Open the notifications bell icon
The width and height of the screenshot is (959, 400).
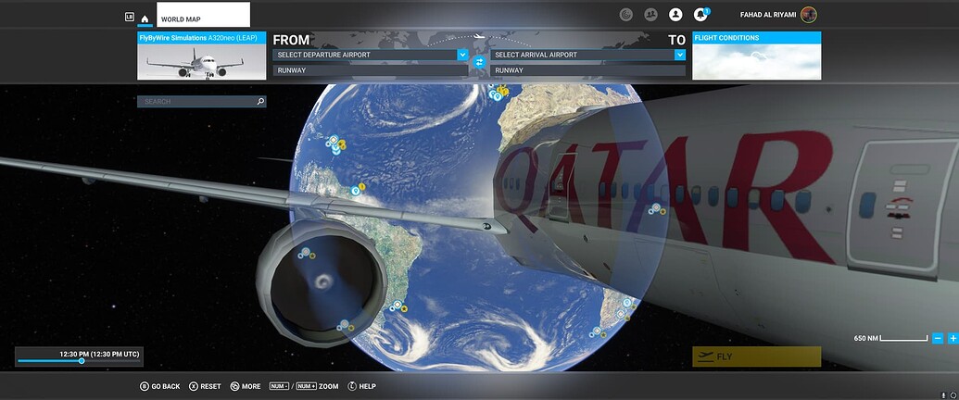click(x=700, y=15)
